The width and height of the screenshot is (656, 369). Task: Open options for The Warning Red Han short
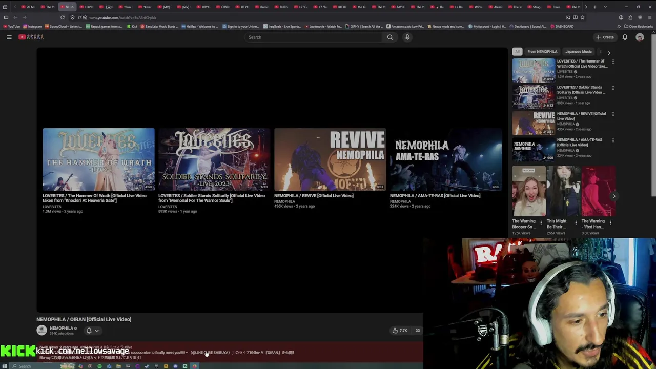(610, 223)
